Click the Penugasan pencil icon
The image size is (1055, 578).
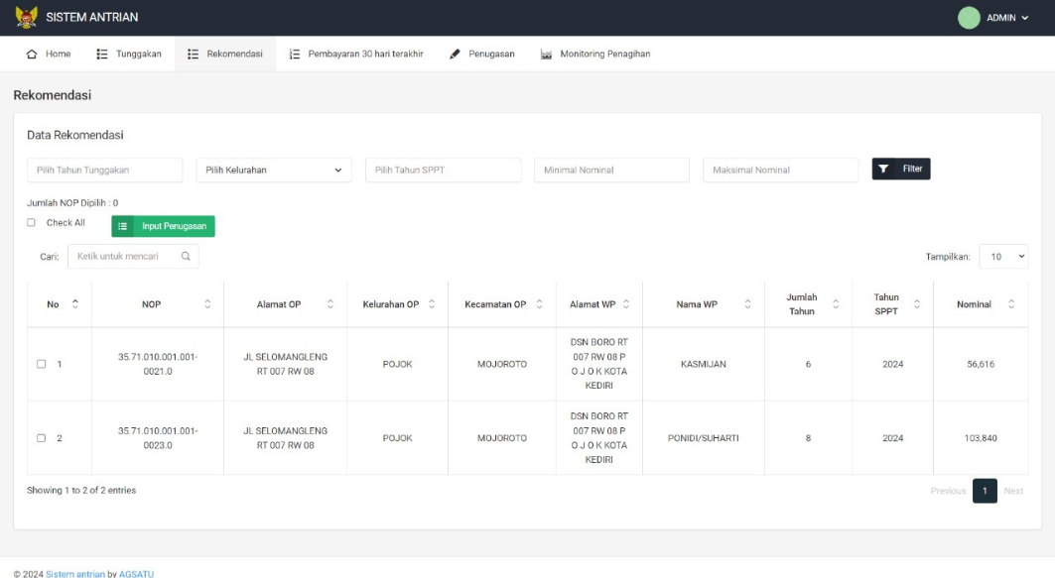455,54
